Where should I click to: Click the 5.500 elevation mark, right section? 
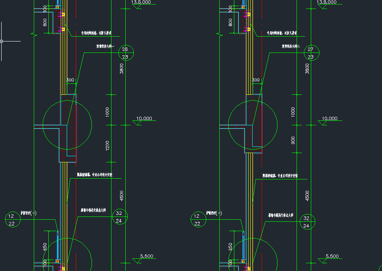(330, 258)
